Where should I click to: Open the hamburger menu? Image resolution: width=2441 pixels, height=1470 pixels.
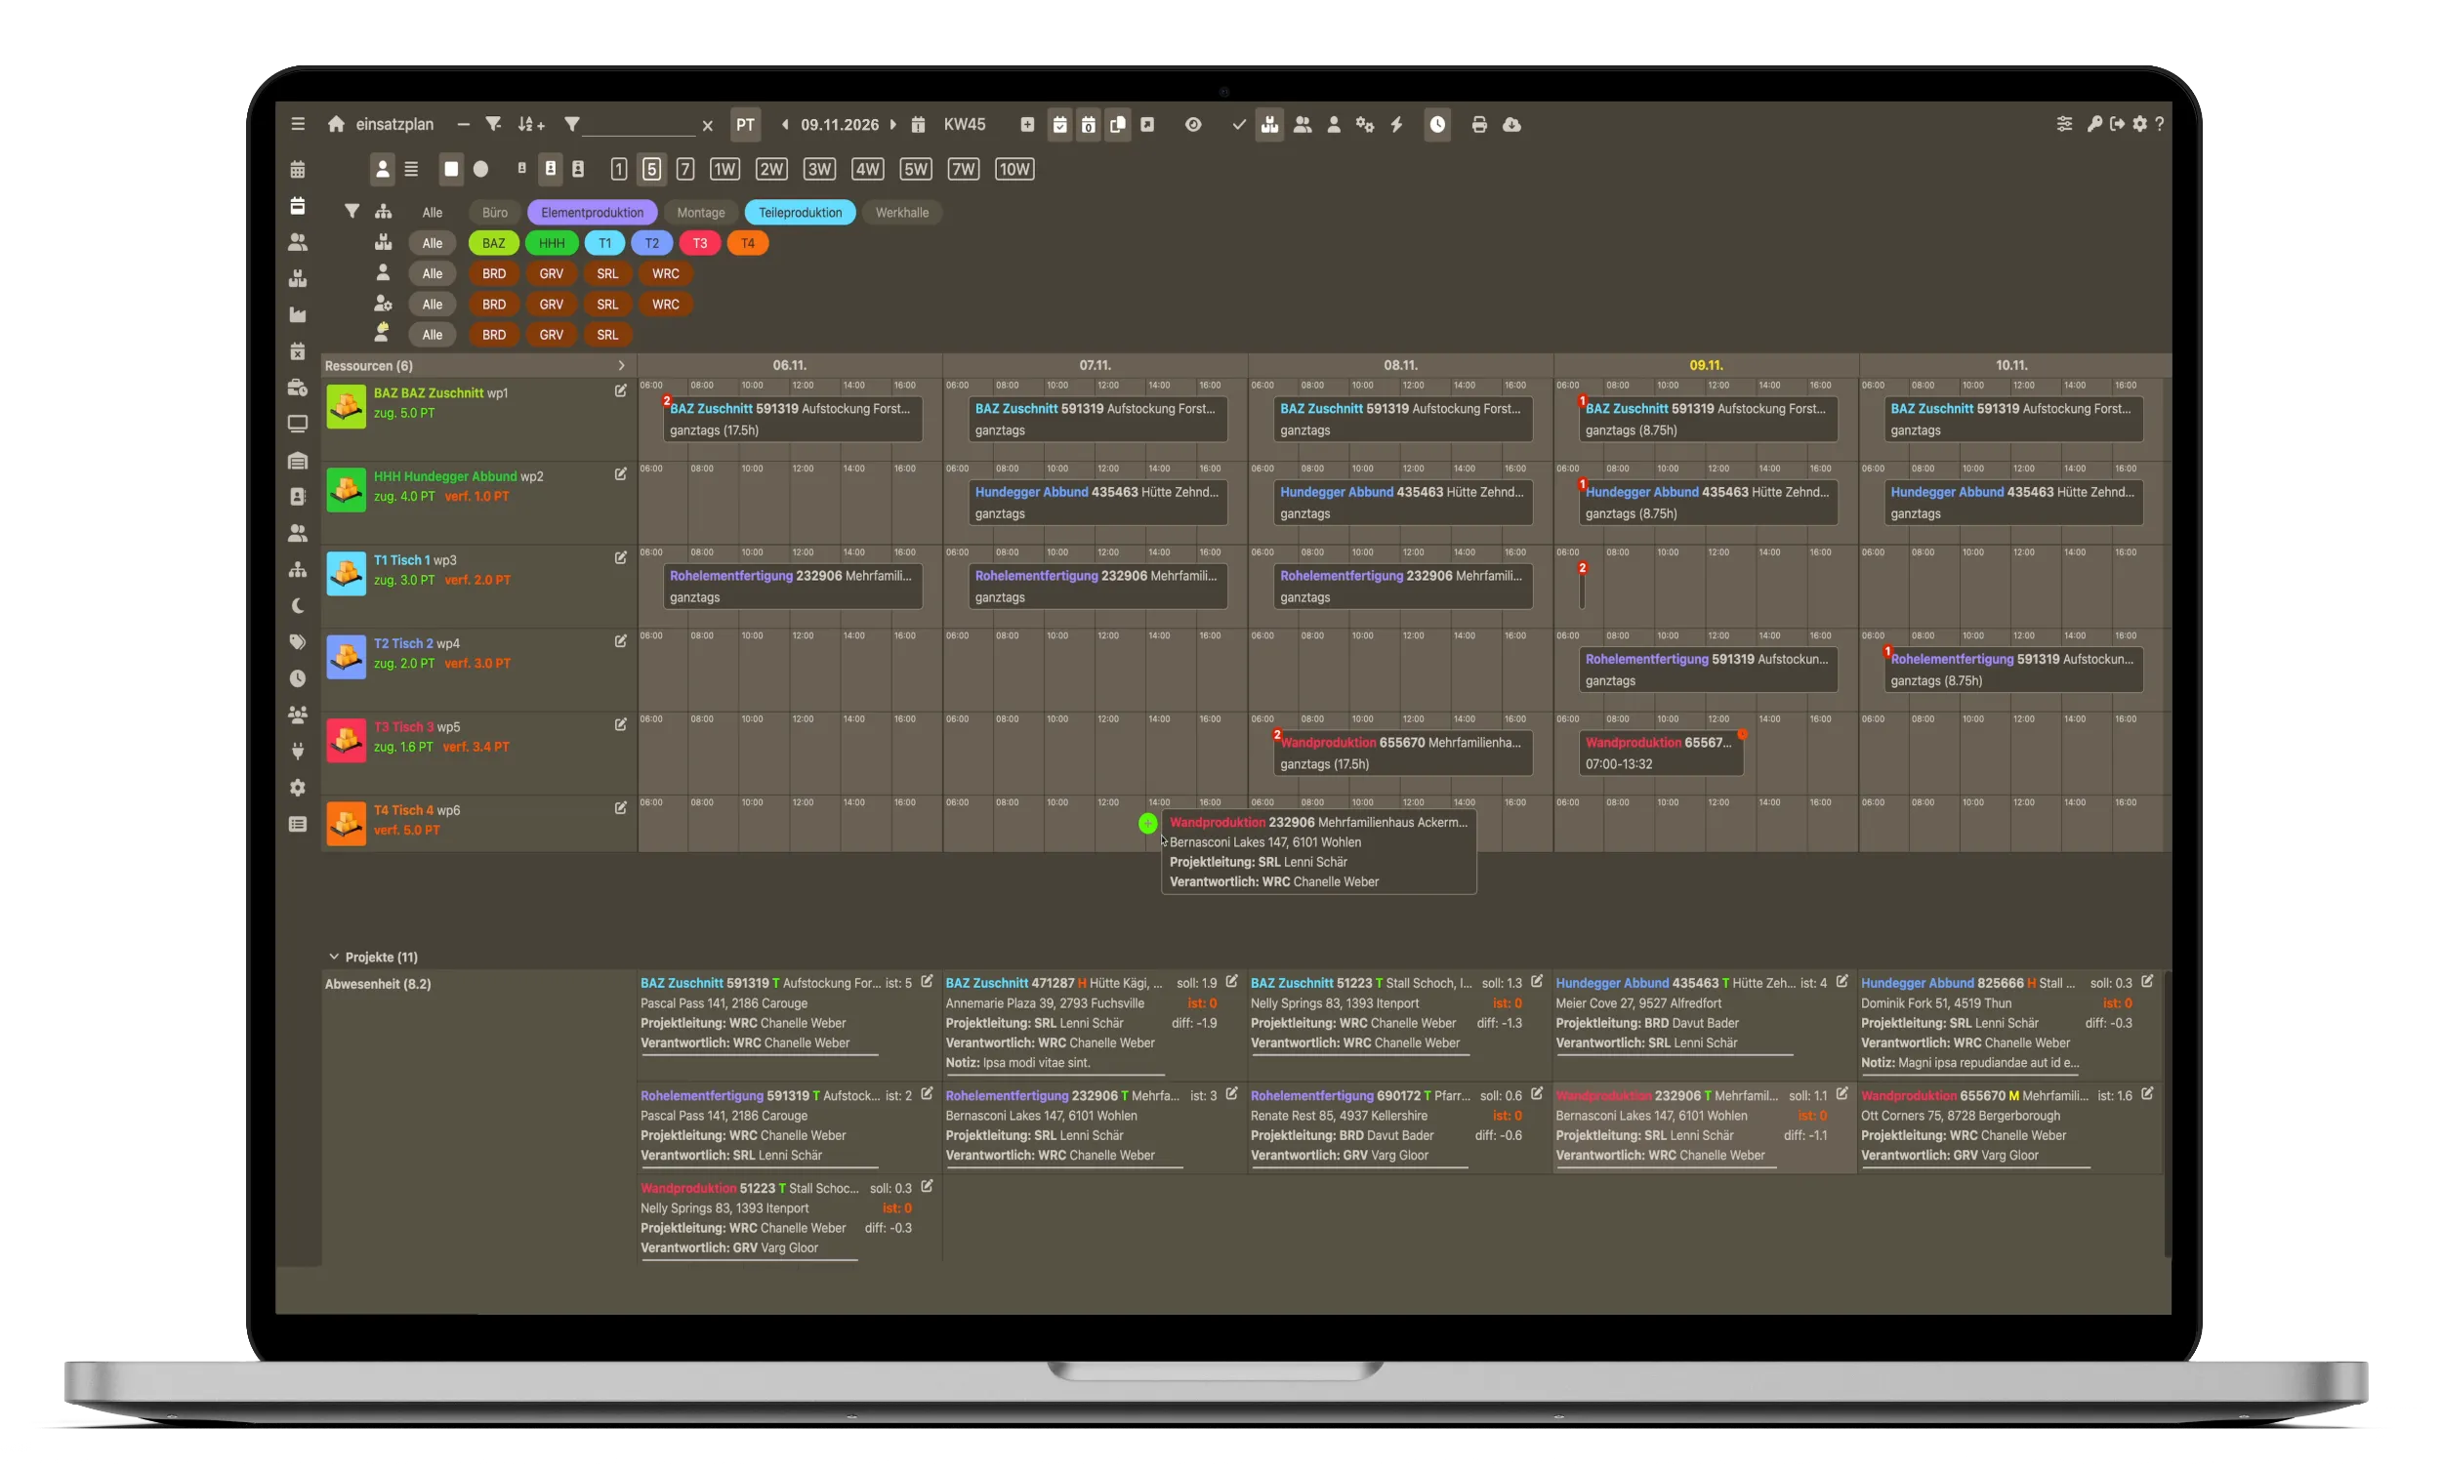tap(297, 125)
